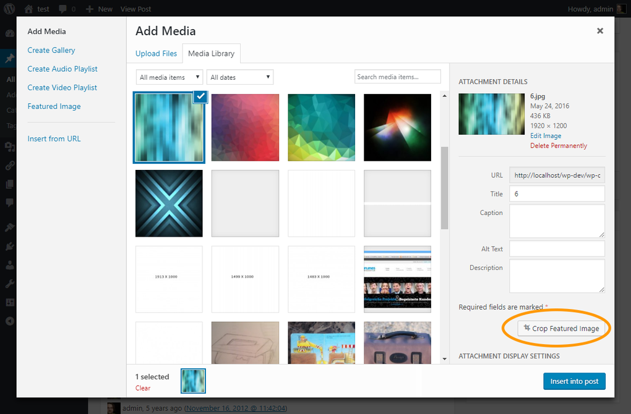Image resolution: width=631 pixels, height=414 pixels.
Task: Open the All dates filter dropdown
Action: point(240,77)
